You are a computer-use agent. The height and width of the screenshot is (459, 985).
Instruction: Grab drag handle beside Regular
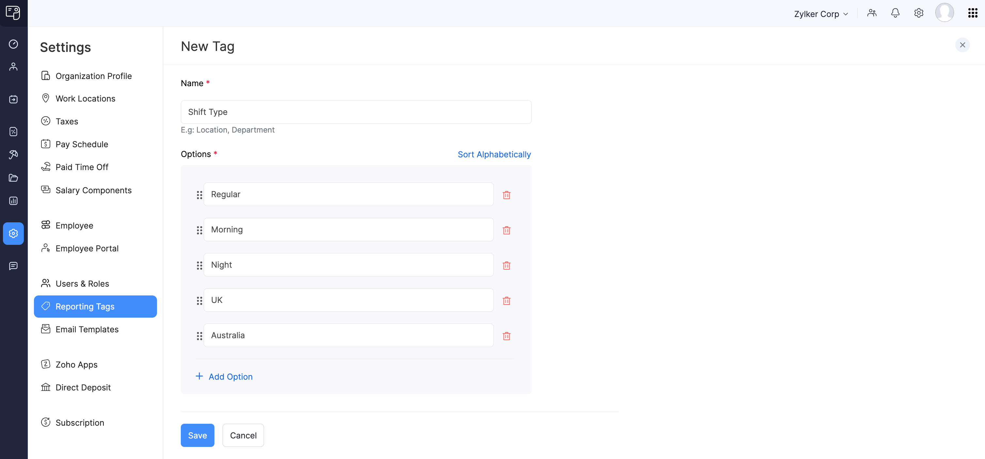click(199, 195)
